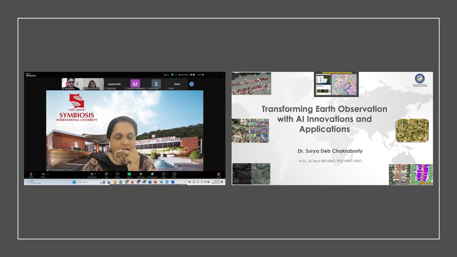Toggle the Video camera on or off
The width and height of the screenshot is (457, 257).
(43, 174)
